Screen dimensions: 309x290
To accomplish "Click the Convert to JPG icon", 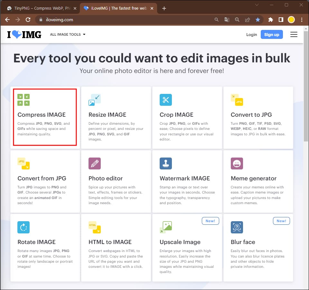I will (x=237, y=100).
